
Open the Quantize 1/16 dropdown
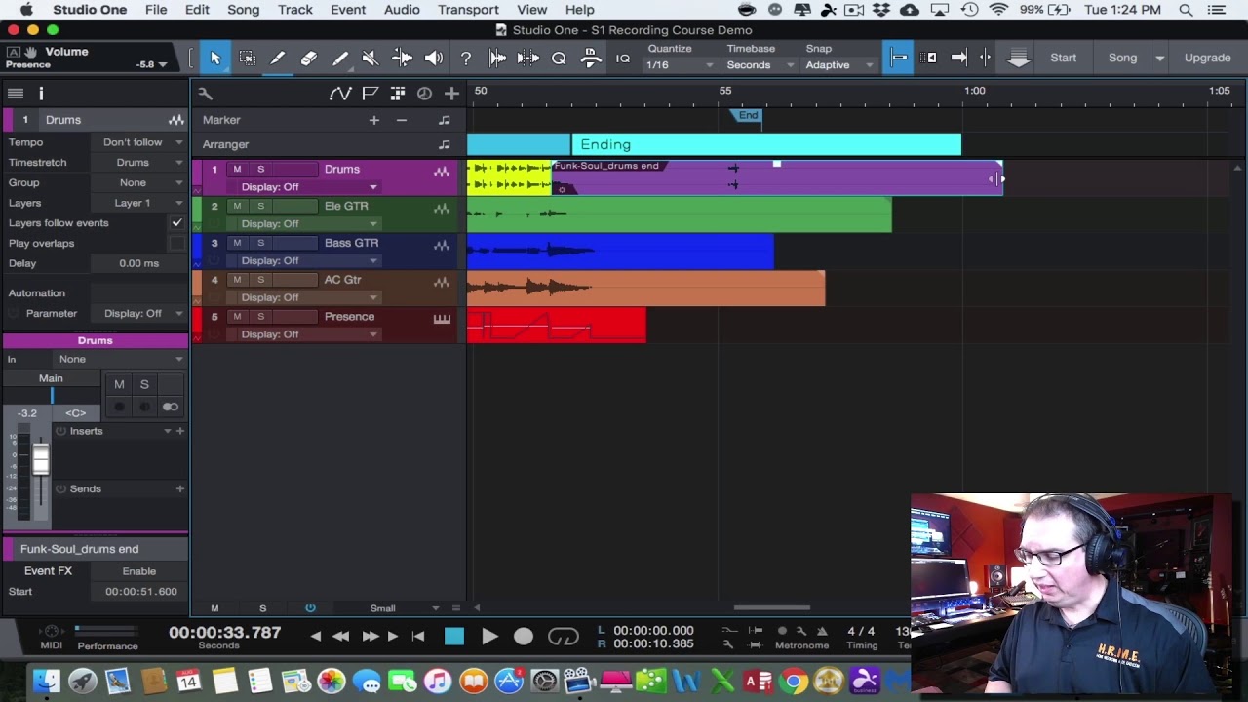[680, 65]
